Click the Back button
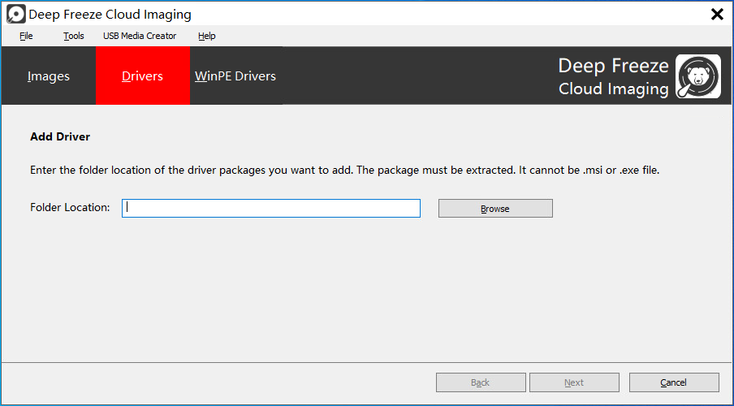Screen dimensions: 734x406 tap(481, 382)
